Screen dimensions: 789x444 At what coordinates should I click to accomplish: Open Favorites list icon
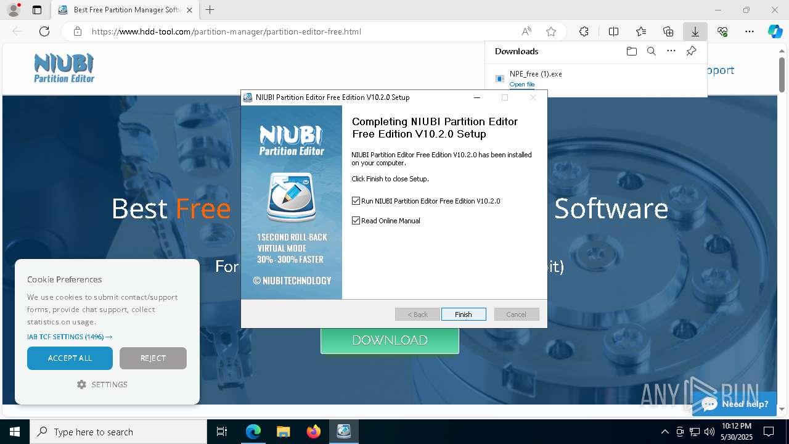coord(641,31)
